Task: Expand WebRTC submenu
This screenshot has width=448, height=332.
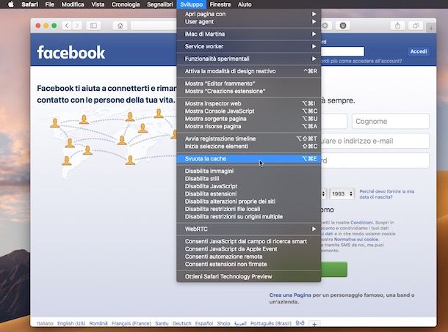Action: 249,229
